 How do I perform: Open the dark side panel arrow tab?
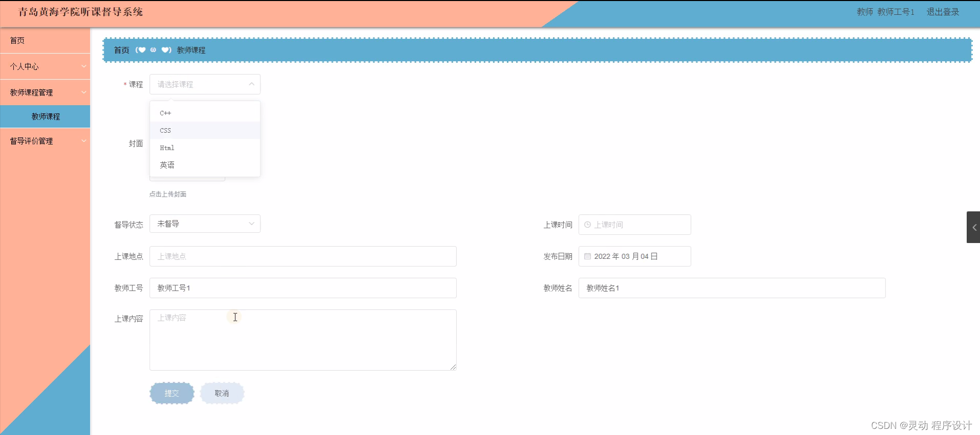[973, 227]
